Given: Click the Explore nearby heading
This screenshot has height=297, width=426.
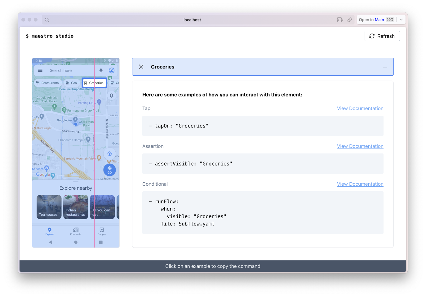Looking at the screenshot, I should coord(76,188).
